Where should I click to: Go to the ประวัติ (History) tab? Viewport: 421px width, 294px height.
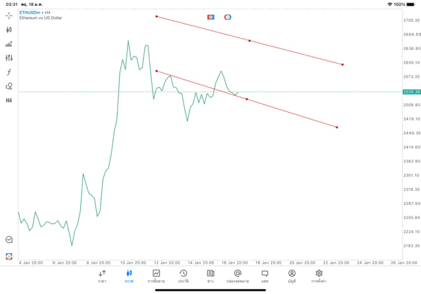tap(183, 276)
